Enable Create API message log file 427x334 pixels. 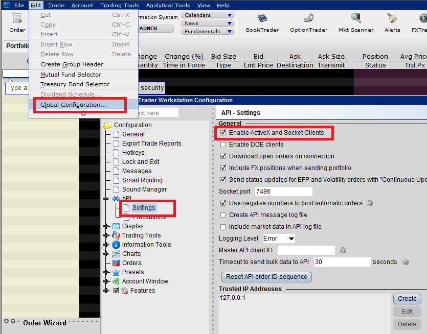223,215
